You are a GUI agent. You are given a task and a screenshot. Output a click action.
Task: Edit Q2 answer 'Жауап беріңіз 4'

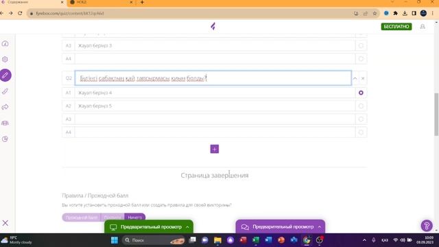tap(215, 93)
